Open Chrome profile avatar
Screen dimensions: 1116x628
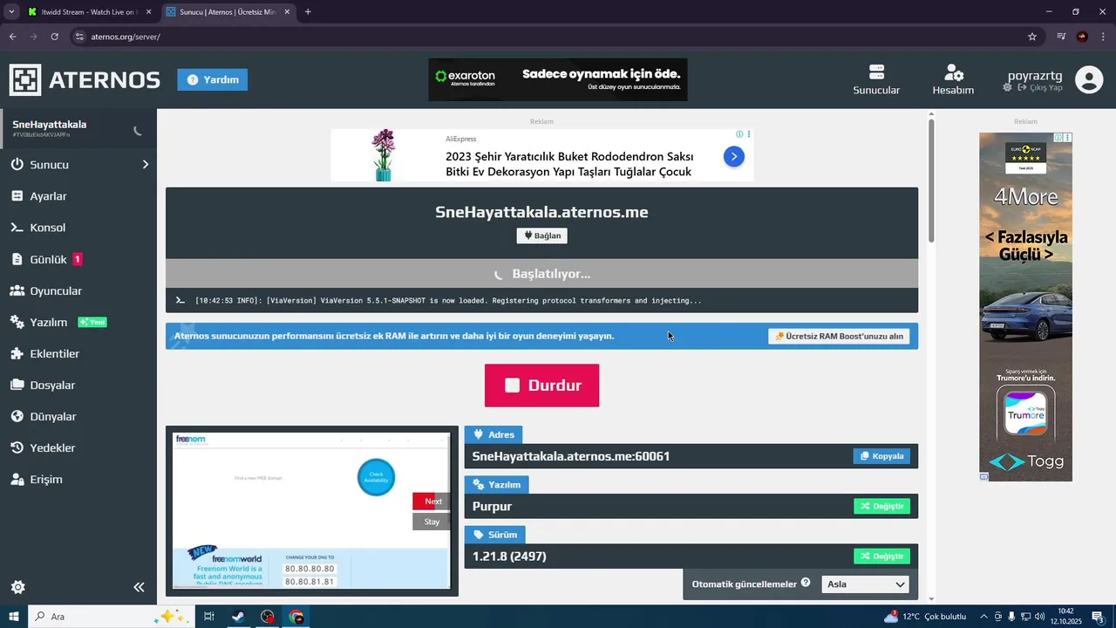(x=1082, y=37)
